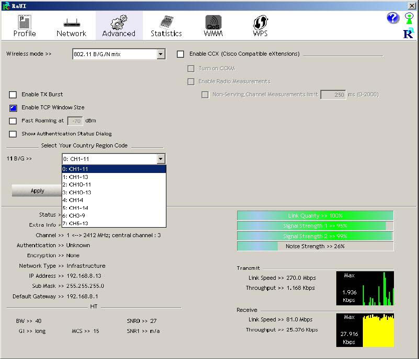
Task: Click the Signal Strength 1 95% bar
Action: [315, 226]
